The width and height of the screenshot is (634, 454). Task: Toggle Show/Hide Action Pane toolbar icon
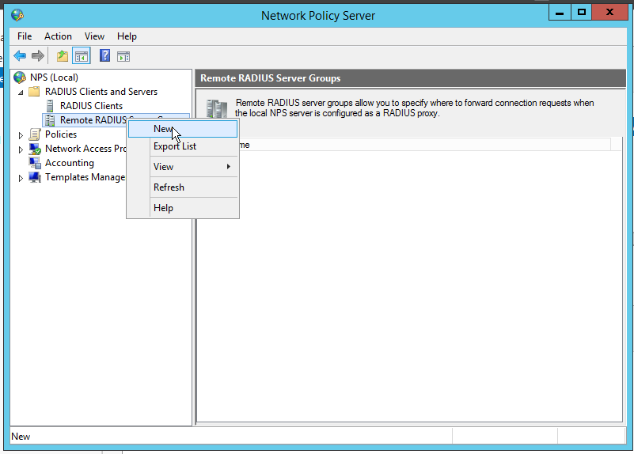coord(123,56)
